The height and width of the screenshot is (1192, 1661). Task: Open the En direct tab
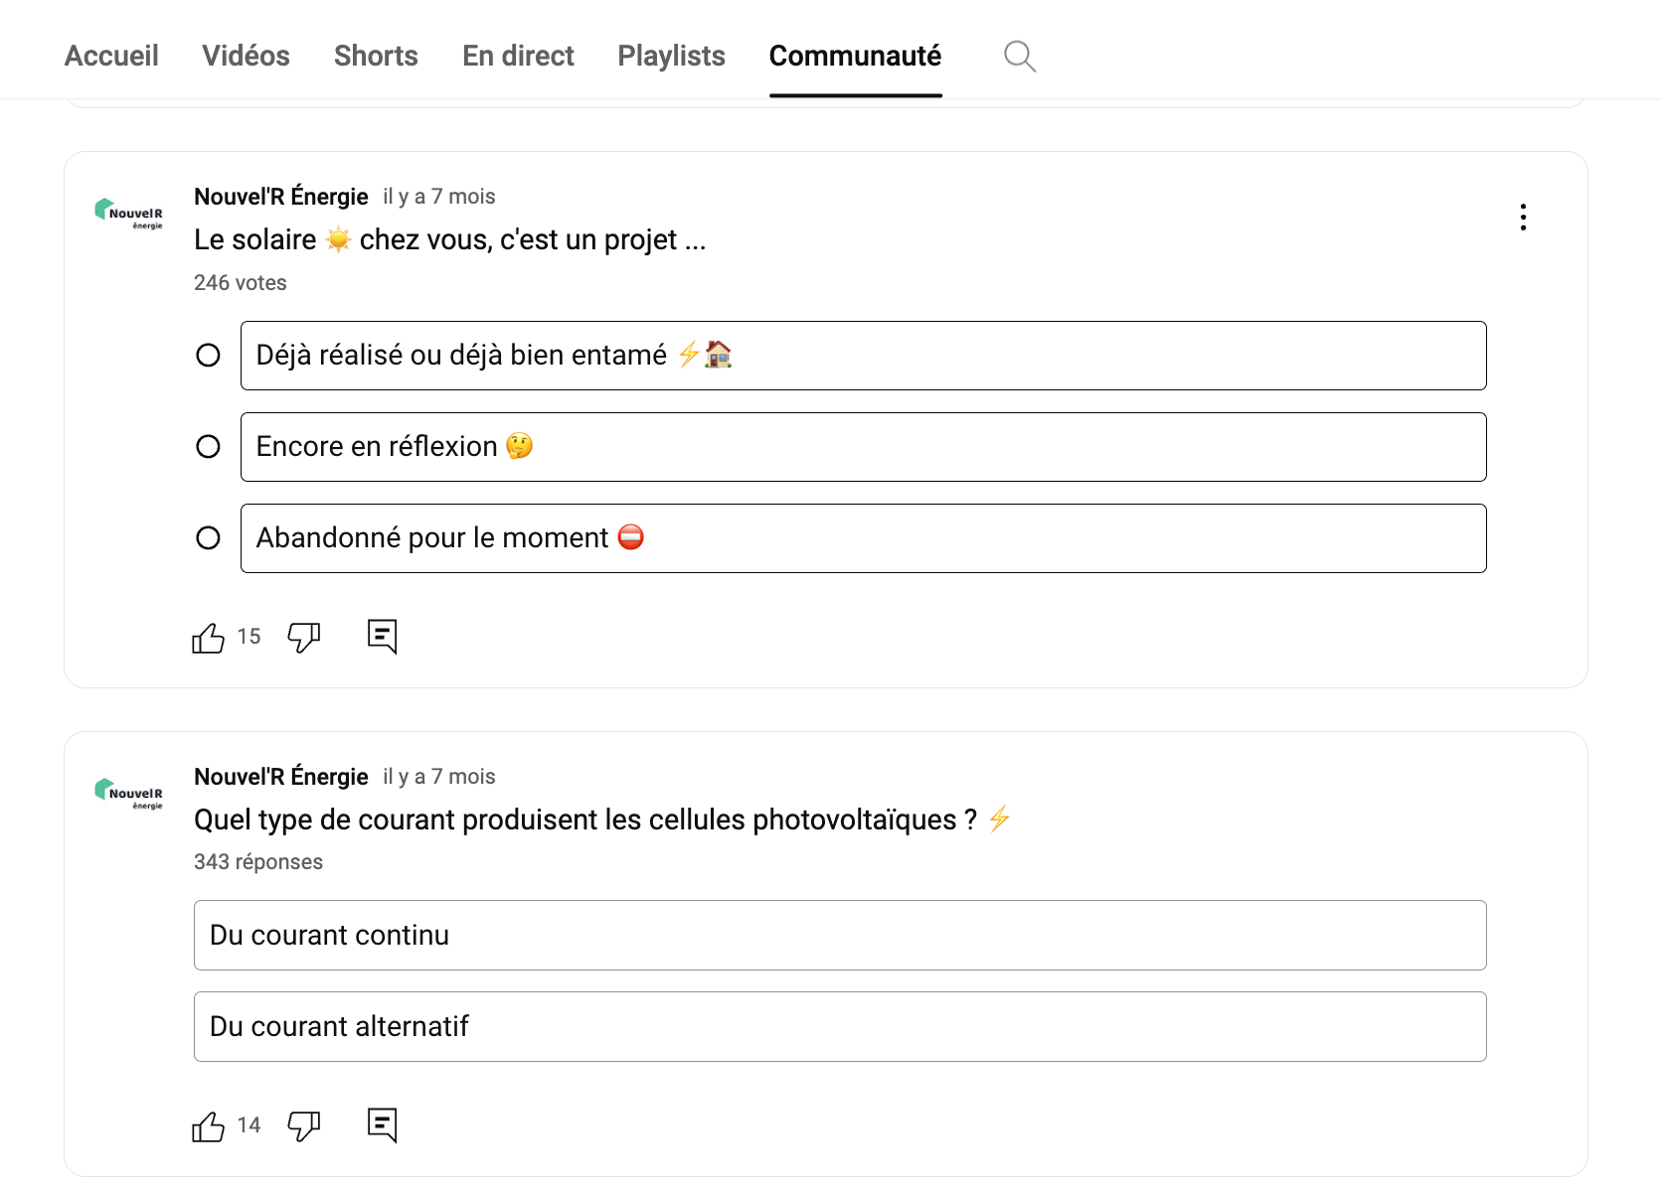(518, 56)
